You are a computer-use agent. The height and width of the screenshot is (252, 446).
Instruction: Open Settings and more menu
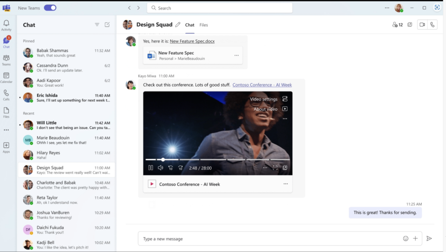(387, 8)
